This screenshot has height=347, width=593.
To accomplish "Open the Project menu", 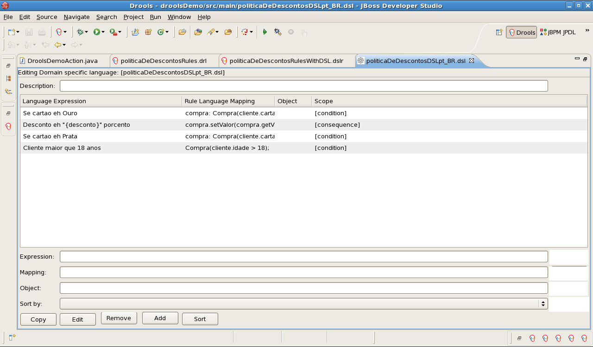I will pyautogui.click(x=133, y=17).
